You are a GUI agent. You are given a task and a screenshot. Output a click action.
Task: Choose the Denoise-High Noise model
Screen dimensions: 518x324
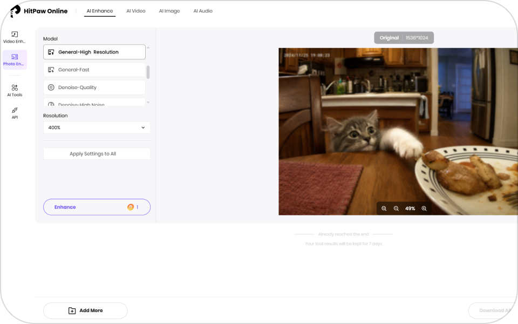click(x=94, y=102)
